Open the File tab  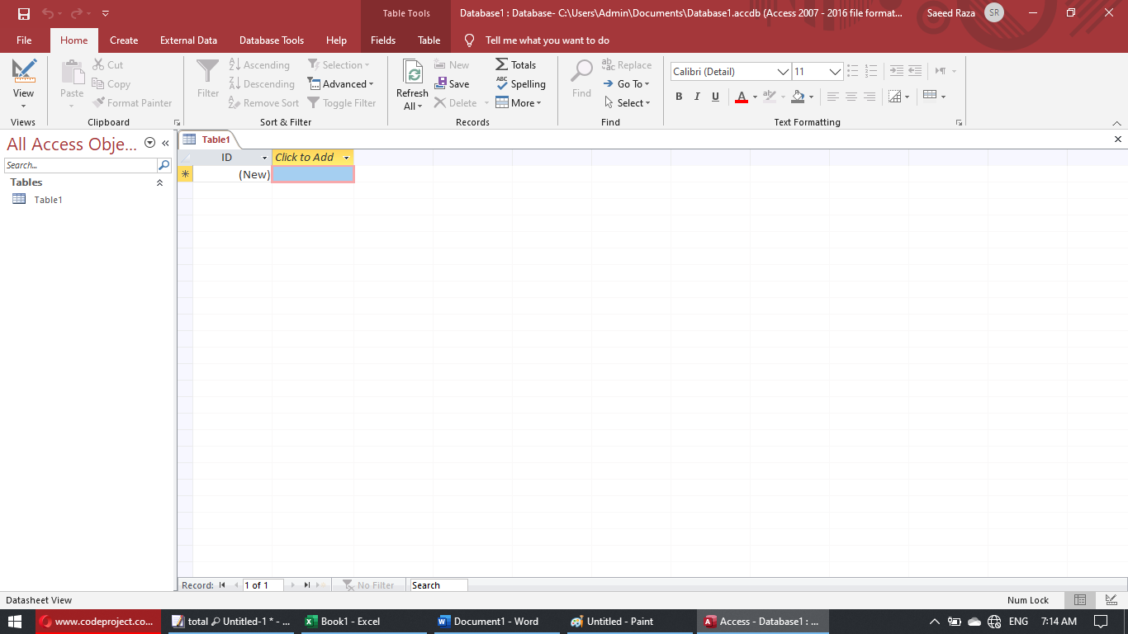click(x=24, y=40)
